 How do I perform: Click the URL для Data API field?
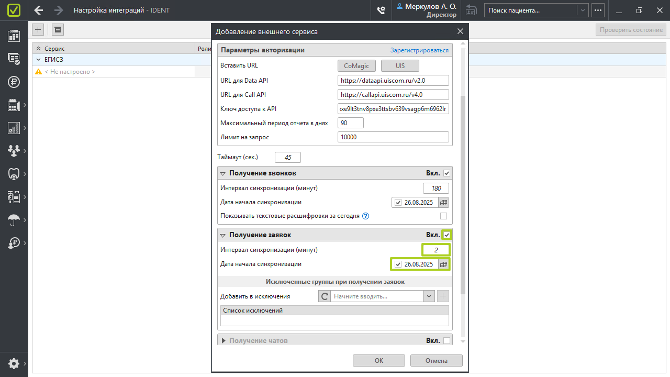pyautogui.click(x=394, y=81)
